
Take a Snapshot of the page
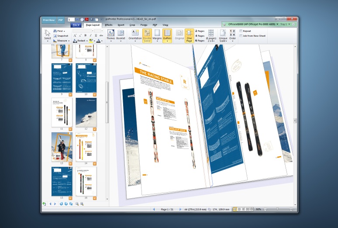click(61, 36)
